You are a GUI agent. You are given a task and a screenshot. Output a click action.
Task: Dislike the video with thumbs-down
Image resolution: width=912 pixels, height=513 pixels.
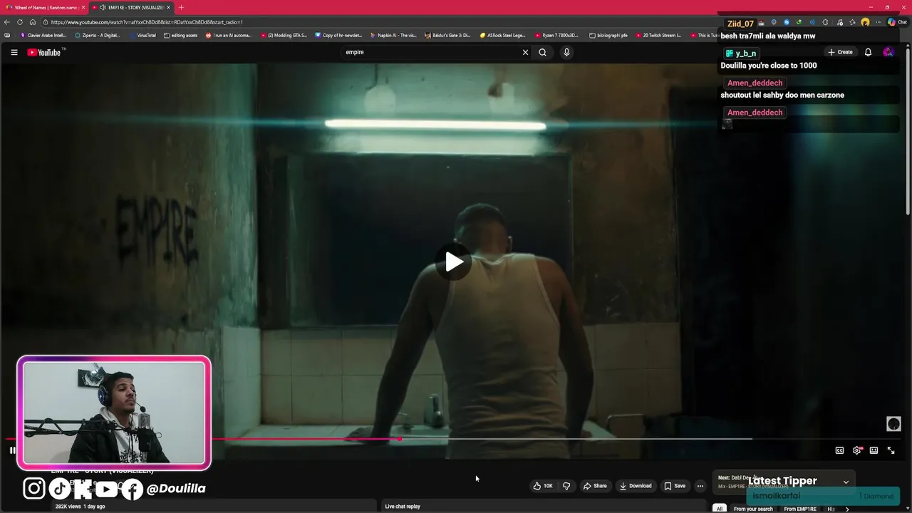(566, 486)
